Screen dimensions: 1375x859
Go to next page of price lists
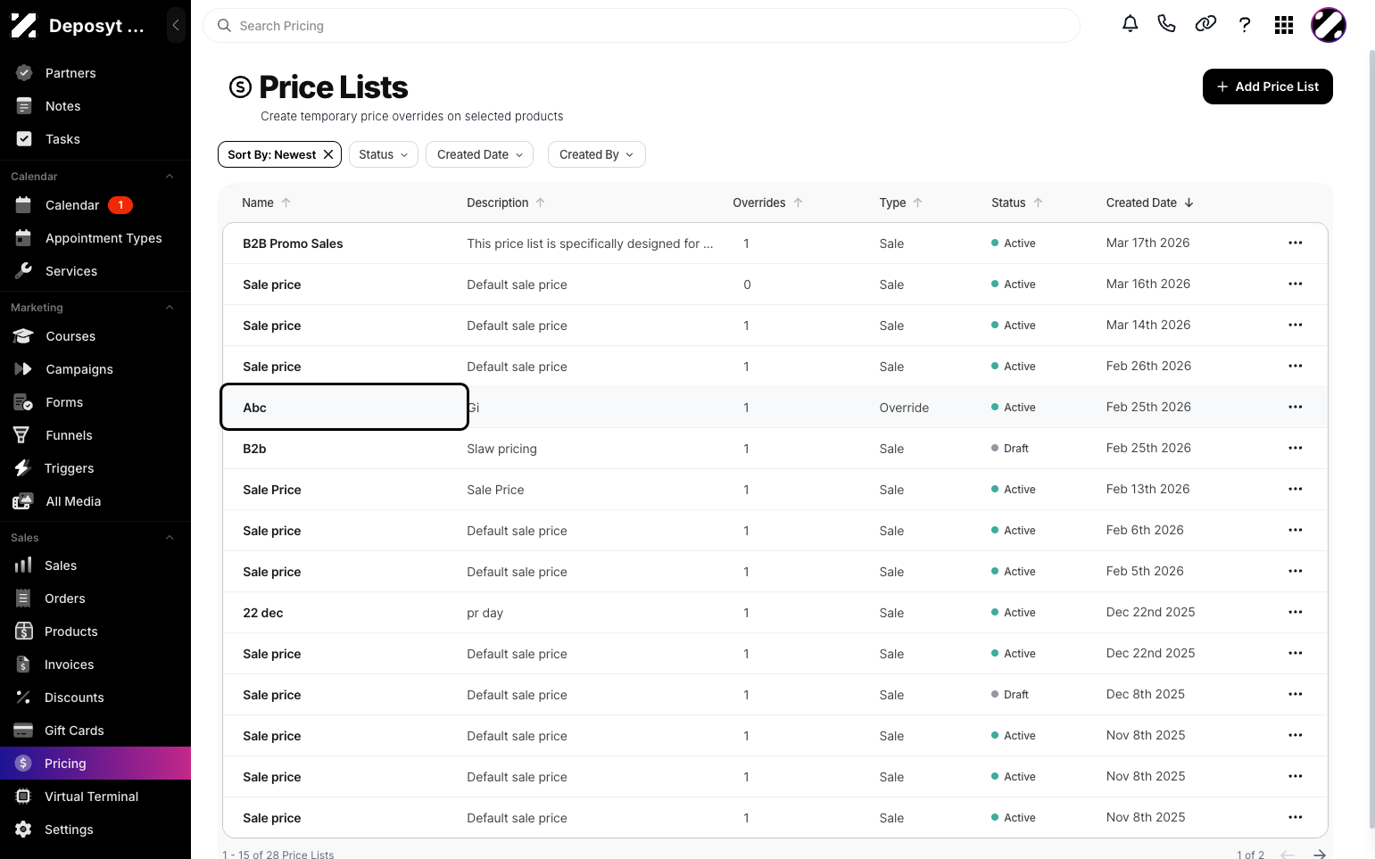(x=1320, y=855)
